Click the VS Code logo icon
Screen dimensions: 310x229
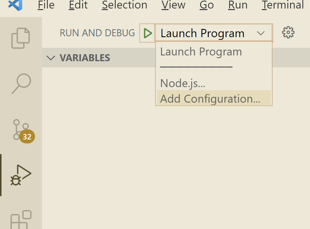coord(15,5)
